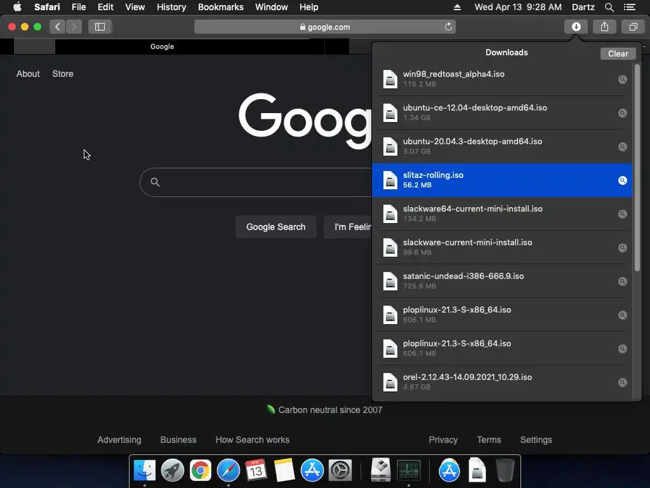Image resolution: width=650 pixels, height=488 pixels.
Task: Click file icon of satanic-undead-i386-666.9.iso
Action: click(x=390, y=281)
